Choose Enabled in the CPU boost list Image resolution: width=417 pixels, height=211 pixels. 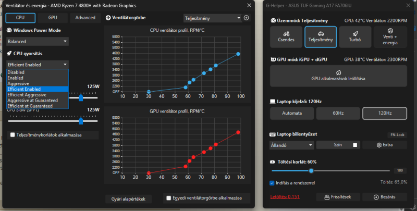click(38, 78)
